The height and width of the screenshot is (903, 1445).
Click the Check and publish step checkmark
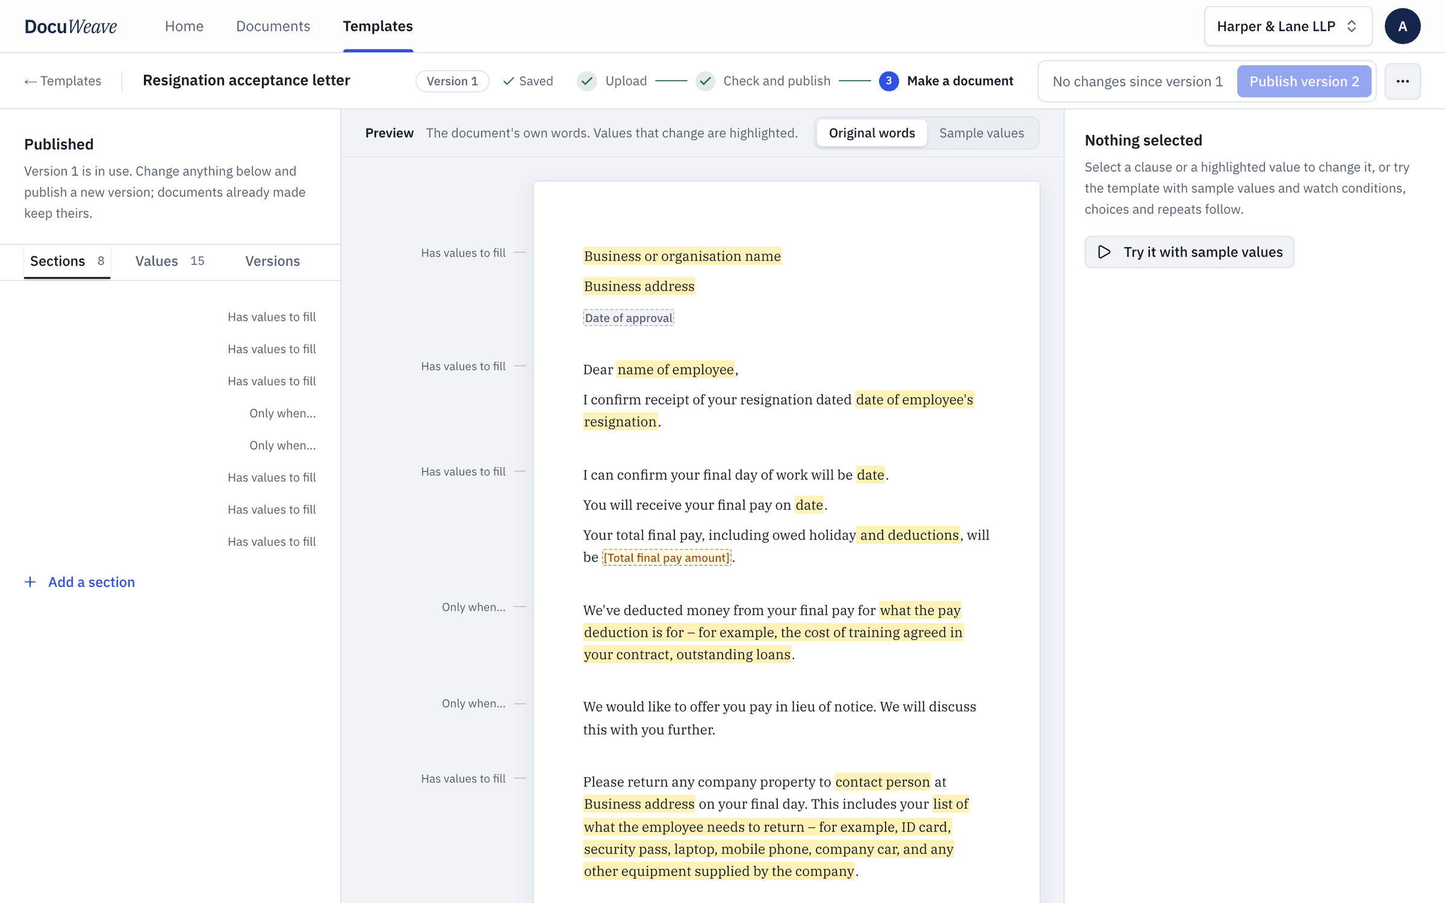[705, 81]
